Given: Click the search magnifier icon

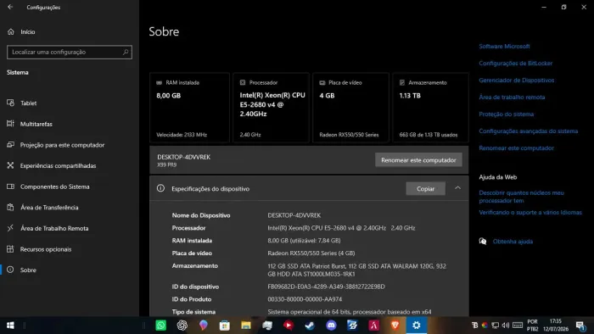Looking at the screenshot, I should coord(126,52).
